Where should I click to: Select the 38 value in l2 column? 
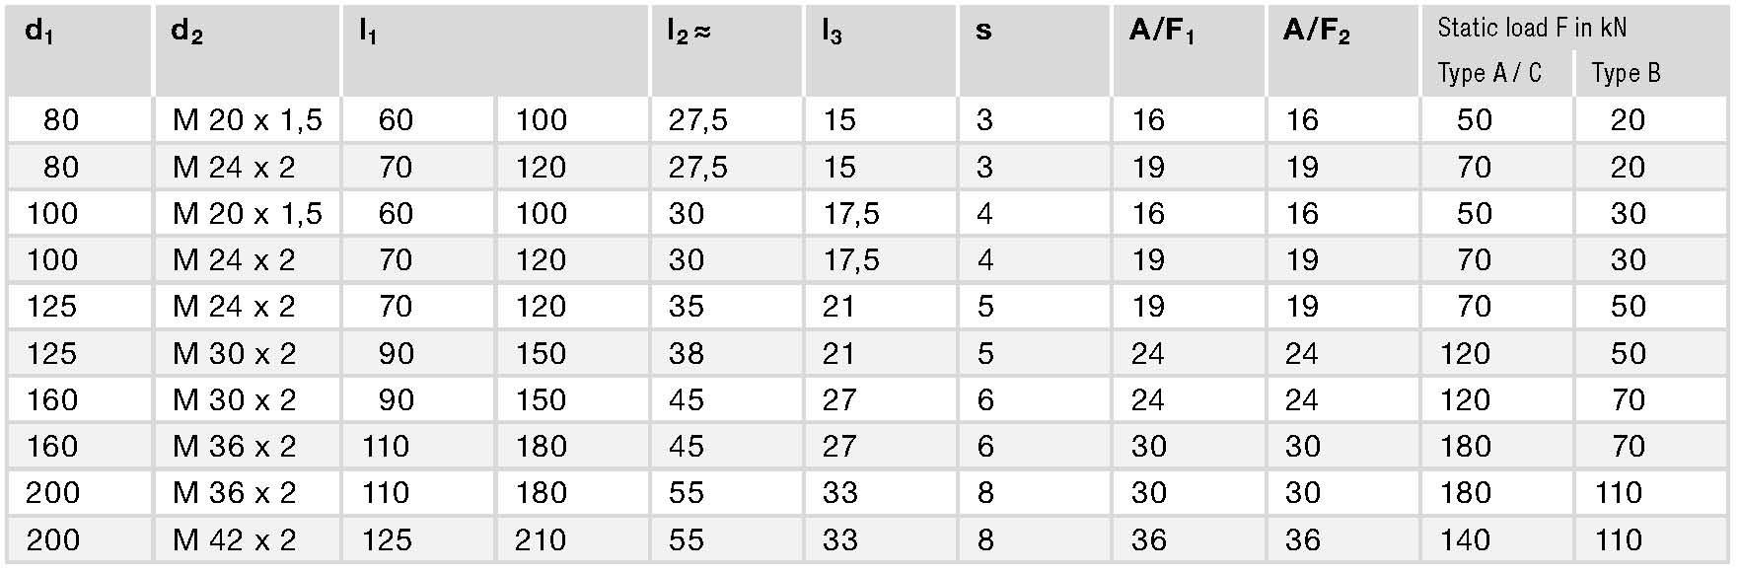point(686,353)
